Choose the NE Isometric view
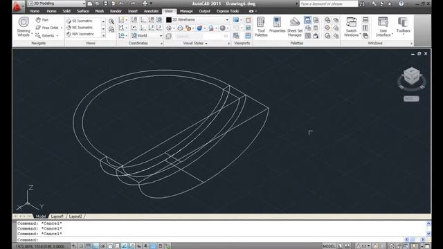443x249 pixels. click(80, 28)
